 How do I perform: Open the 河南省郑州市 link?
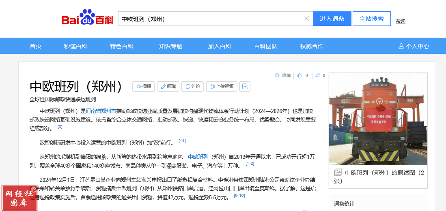click(x=101, y=111)
